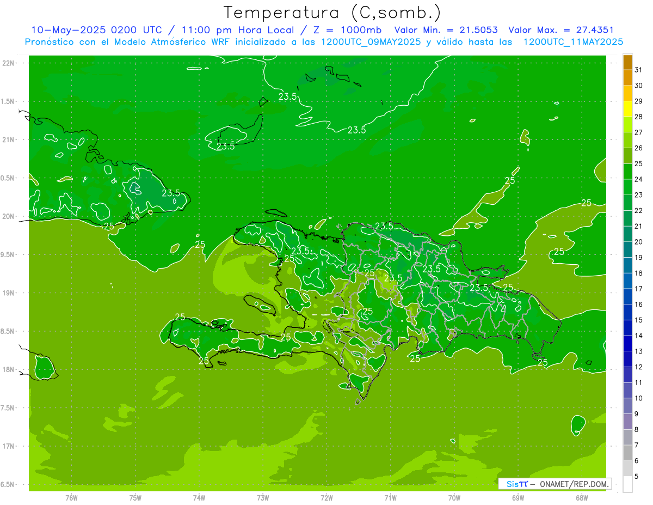Click the 21N latitude label
Image resolution: width=653 pixels, height=505 pixels.
[x=9, y=140]
